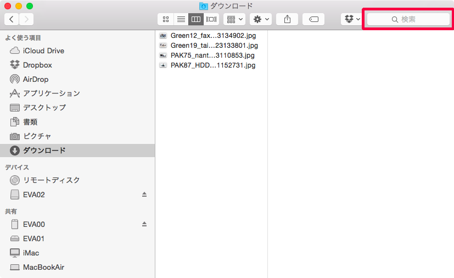Select file Green12_fax…3134902.jpg

click(211, 36)
